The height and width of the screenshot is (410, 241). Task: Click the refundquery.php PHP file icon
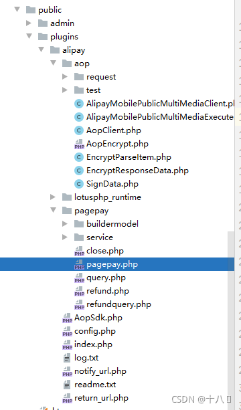point(79,304)
